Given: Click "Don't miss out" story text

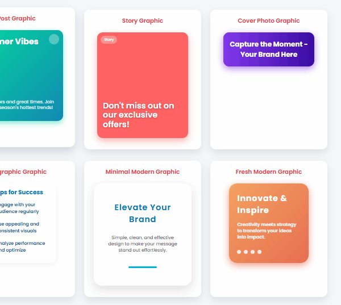Looking at the screenshot, I should click(138, 115).
